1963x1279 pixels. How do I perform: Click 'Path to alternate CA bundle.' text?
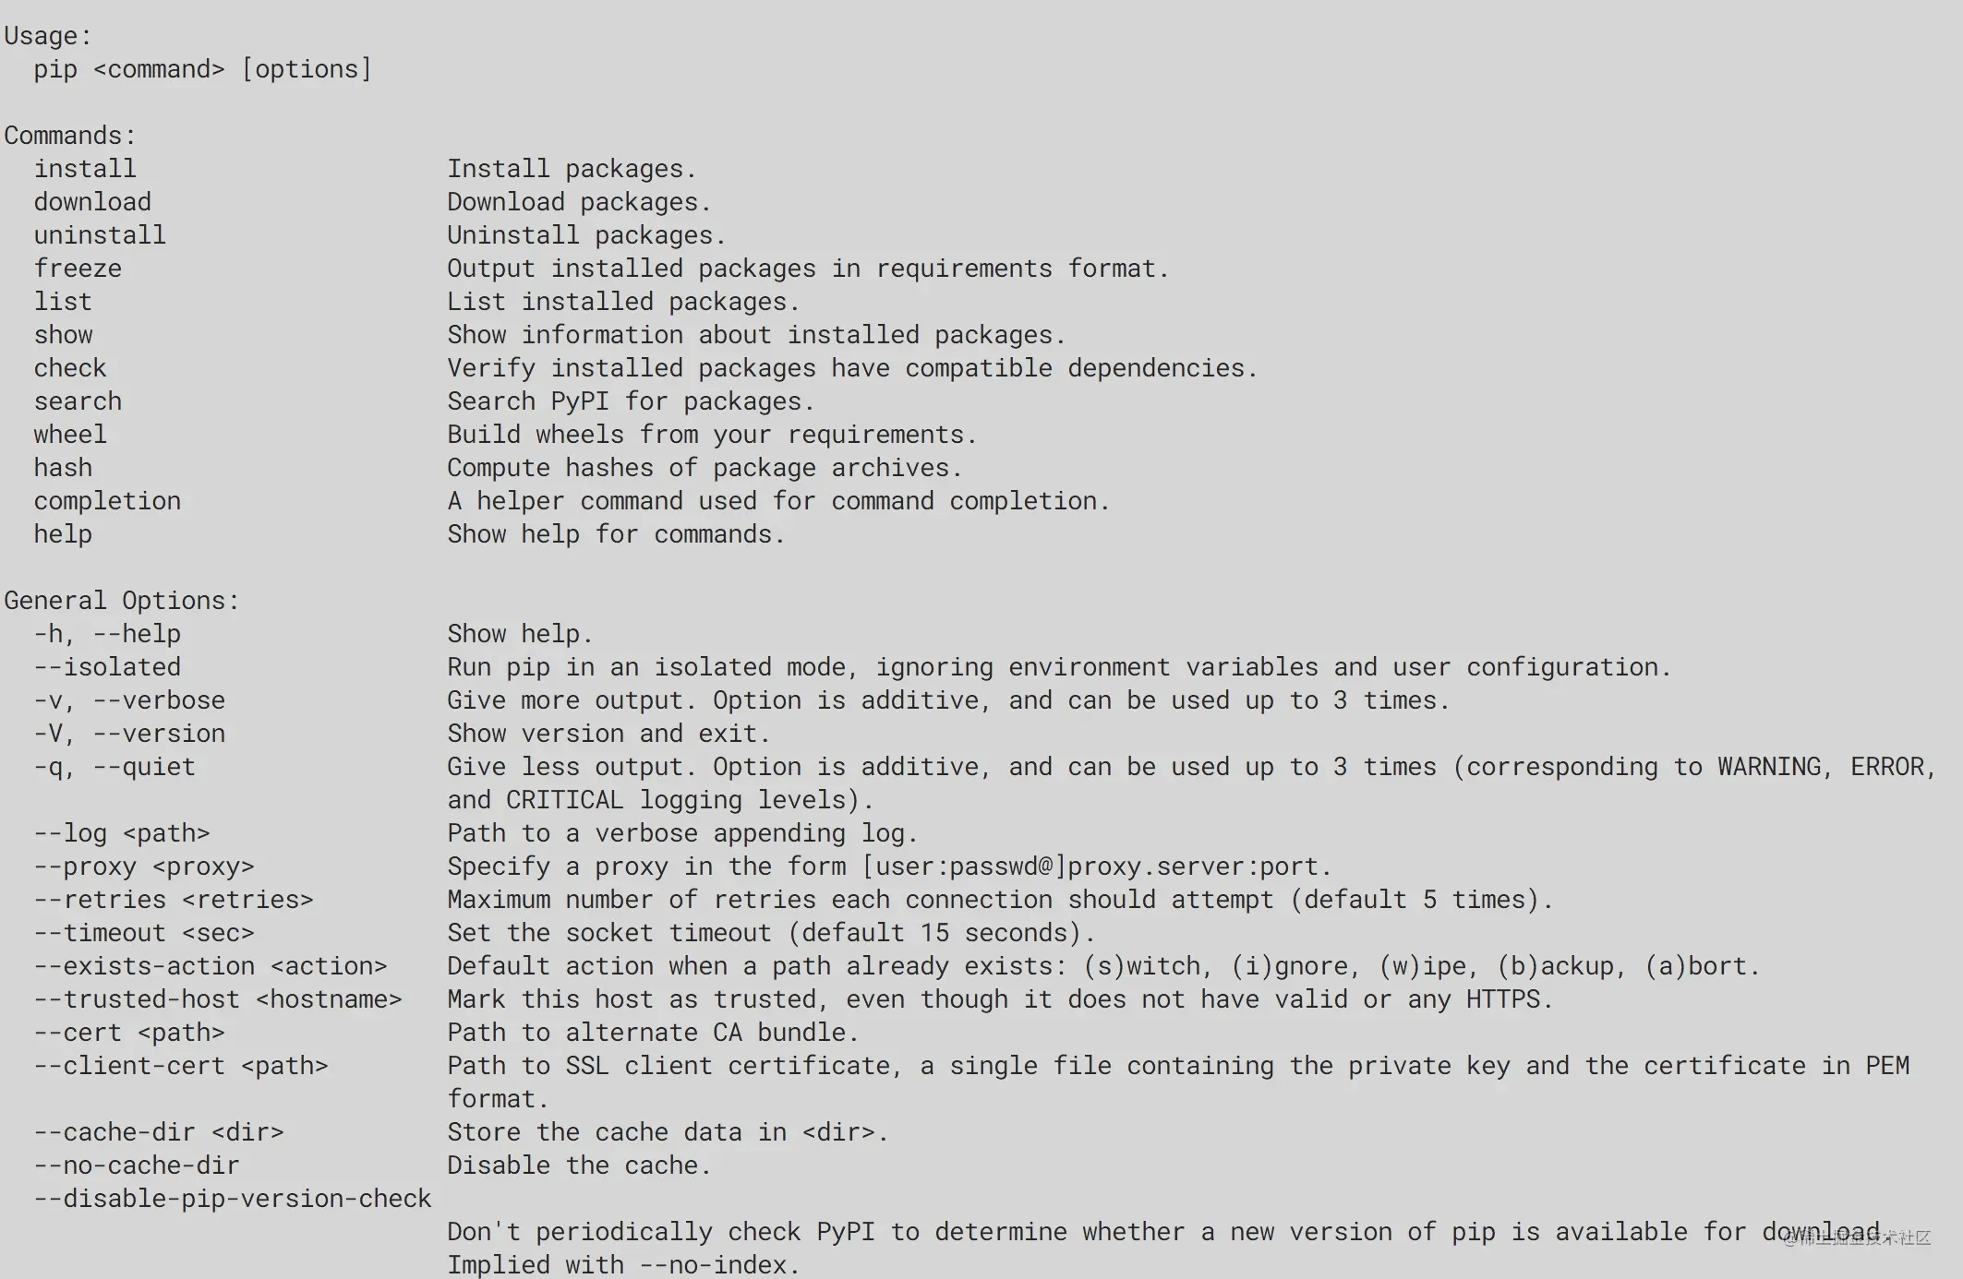tap(653, 1033)
